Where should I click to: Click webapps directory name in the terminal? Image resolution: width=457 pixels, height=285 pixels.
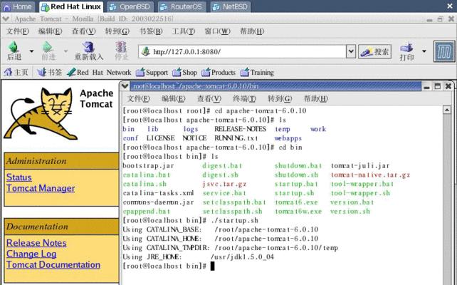pyautogui.click(x=288, y=138)
